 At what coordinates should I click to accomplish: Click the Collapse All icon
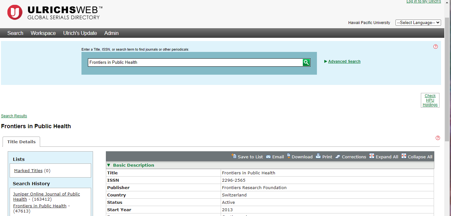(404, 156)
